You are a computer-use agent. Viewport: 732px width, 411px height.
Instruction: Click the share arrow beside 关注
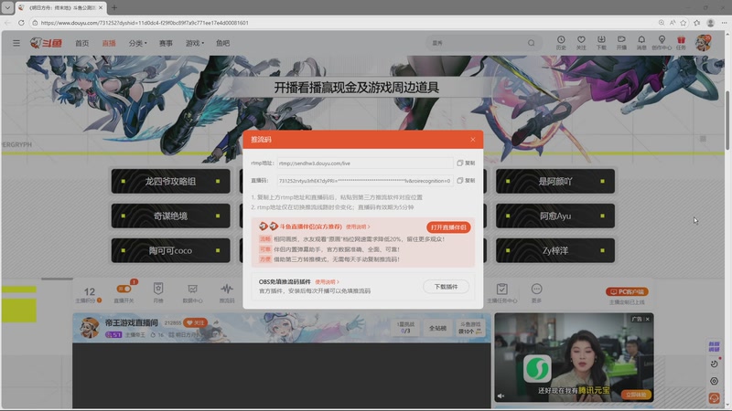pyautogui.click(x=215, y=322)
